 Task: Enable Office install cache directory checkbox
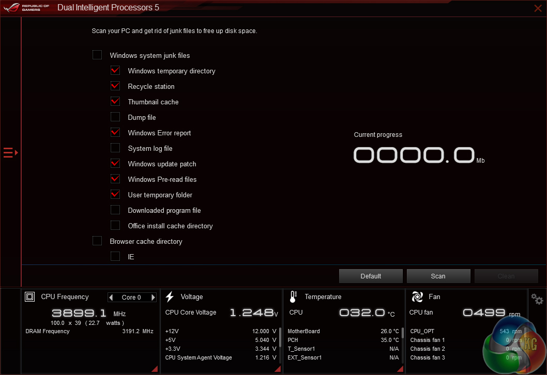pos(115,226)
